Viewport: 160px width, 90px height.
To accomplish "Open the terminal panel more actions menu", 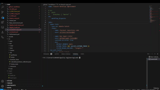I will coord(152,54).
